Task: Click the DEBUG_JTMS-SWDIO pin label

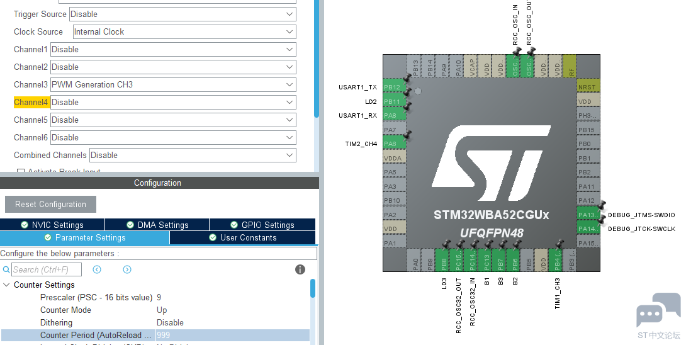Action: [641, 215]
